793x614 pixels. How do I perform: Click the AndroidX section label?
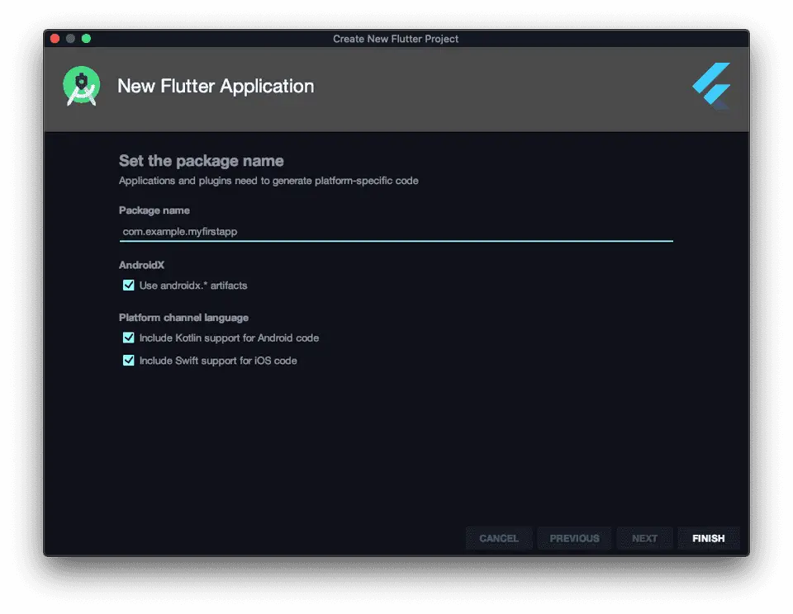(142, 265)
